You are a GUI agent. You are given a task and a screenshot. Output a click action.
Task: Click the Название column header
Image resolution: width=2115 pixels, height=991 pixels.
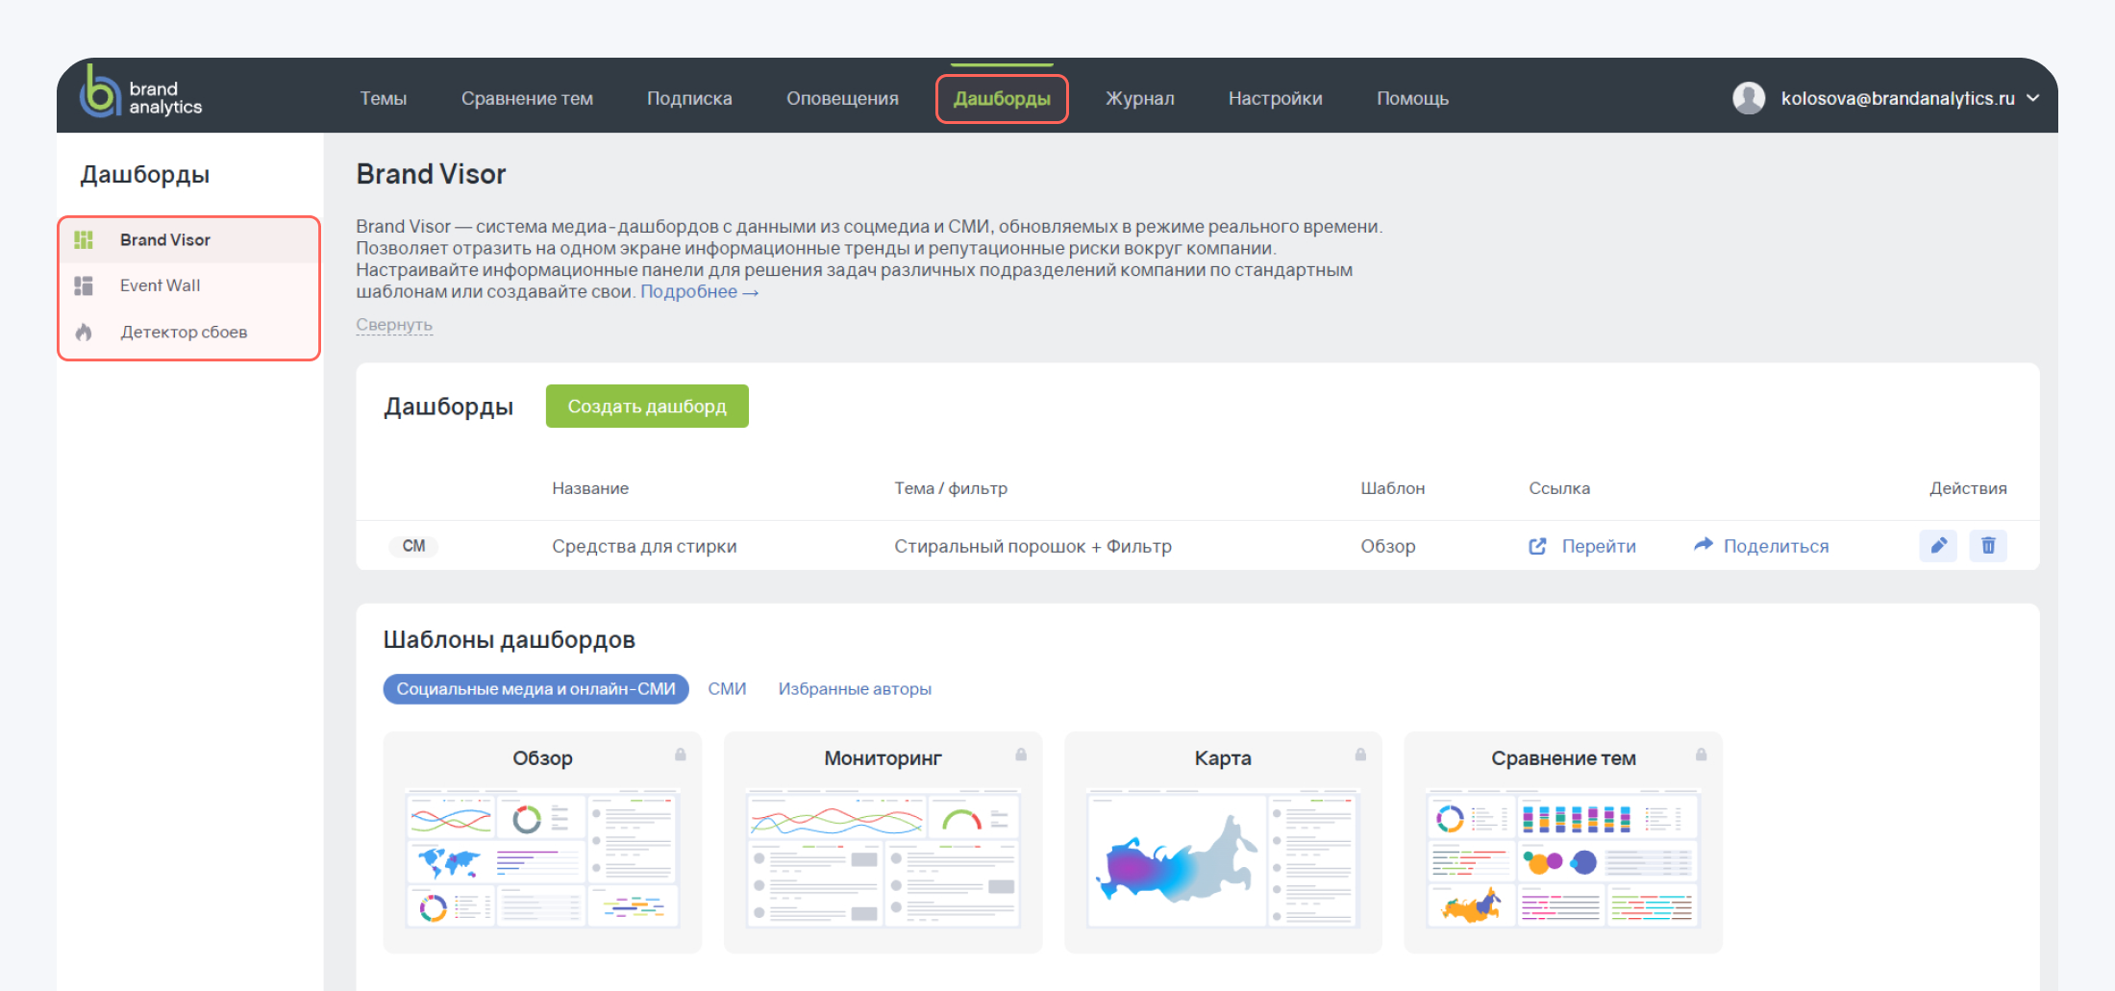click(x=590, y=488)
